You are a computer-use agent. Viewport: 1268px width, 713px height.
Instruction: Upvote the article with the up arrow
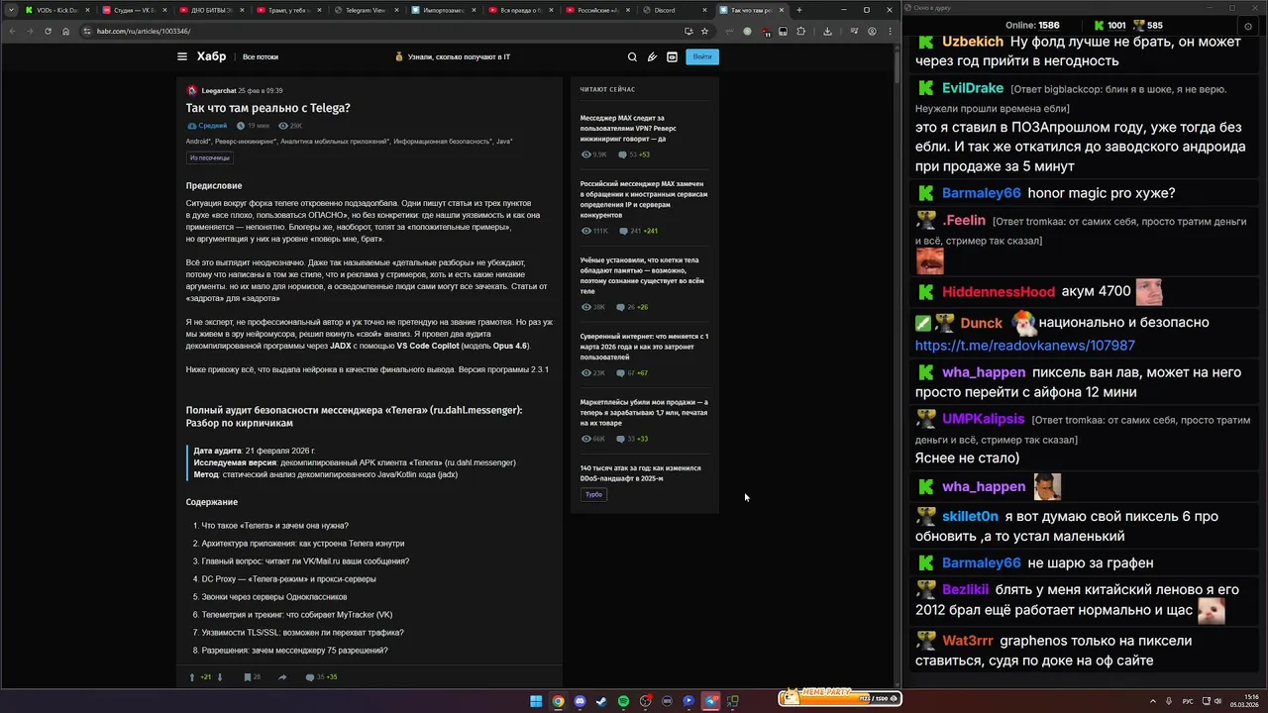[192, 677]
